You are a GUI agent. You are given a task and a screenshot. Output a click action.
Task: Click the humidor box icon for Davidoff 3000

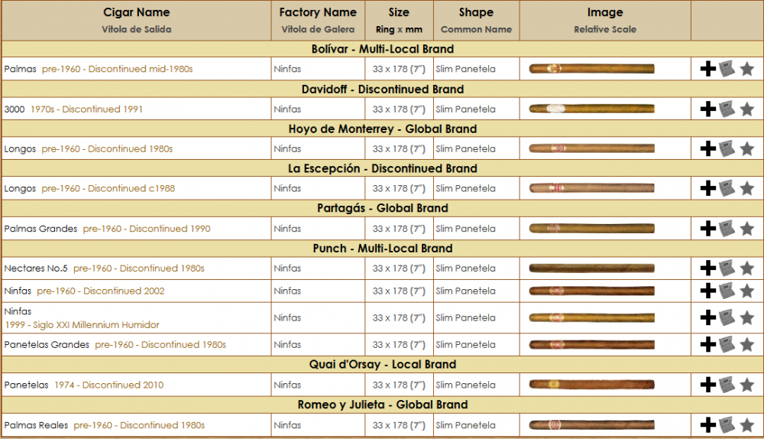tap(727, 109)
